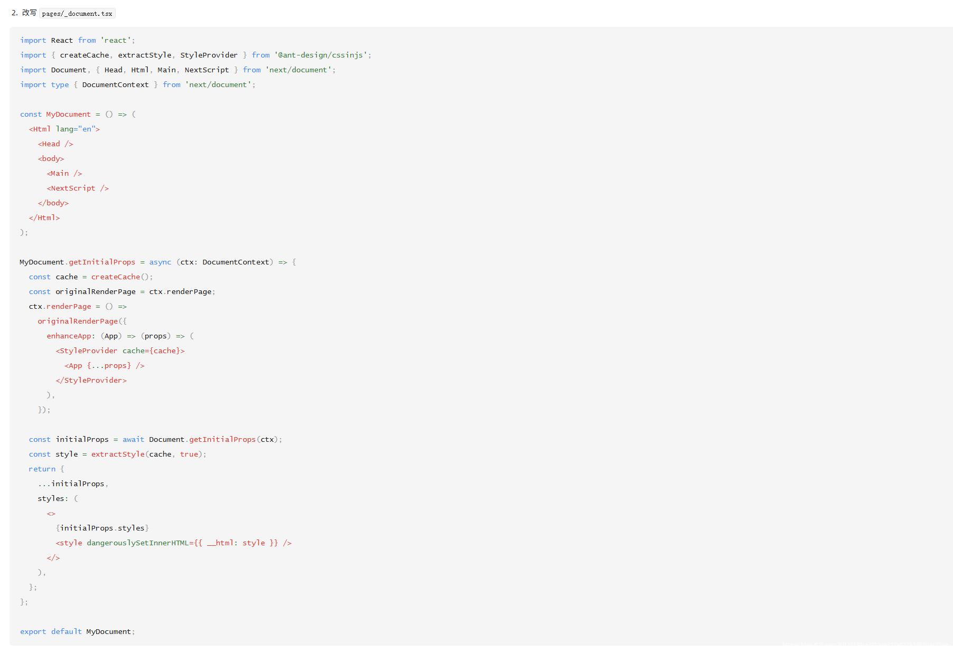Click the 'react' string in first import

(x=116, y=40)
